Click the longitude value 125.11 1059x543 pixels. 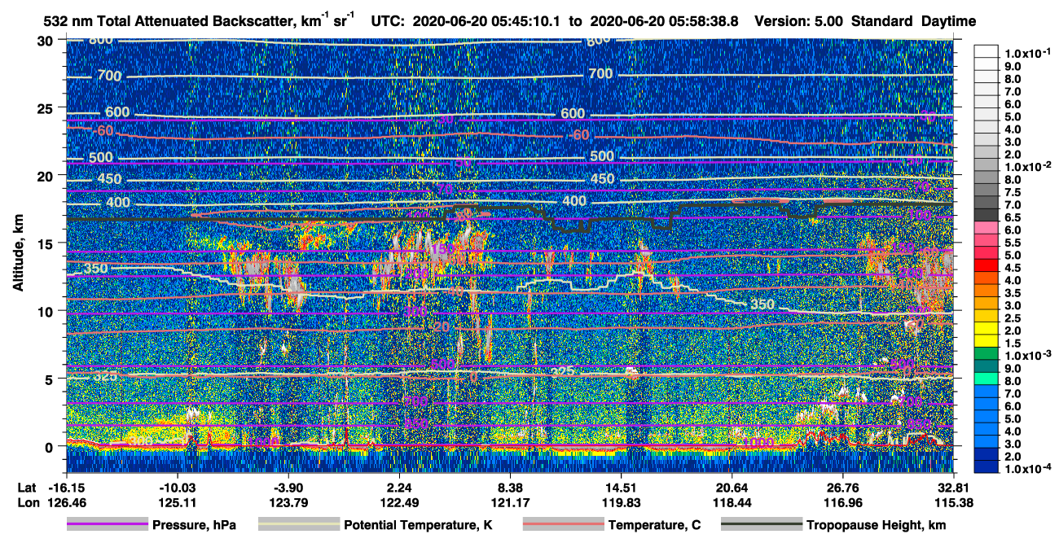coord(177,501)
